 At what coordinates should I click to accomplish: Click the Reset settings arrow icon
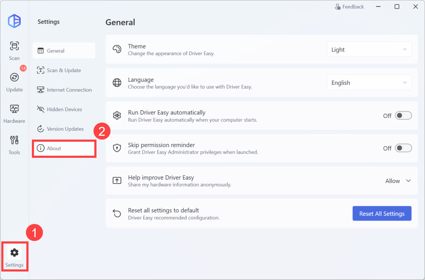(x=117, y=213)
